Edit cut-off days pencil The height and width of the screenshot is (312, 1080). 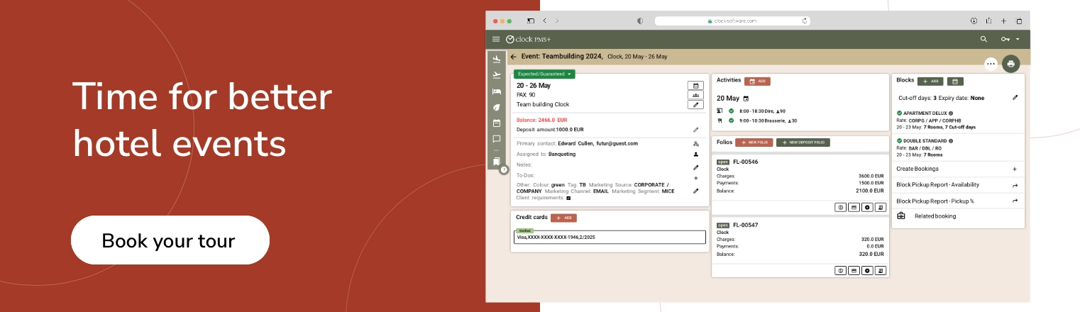[1015, 97]
